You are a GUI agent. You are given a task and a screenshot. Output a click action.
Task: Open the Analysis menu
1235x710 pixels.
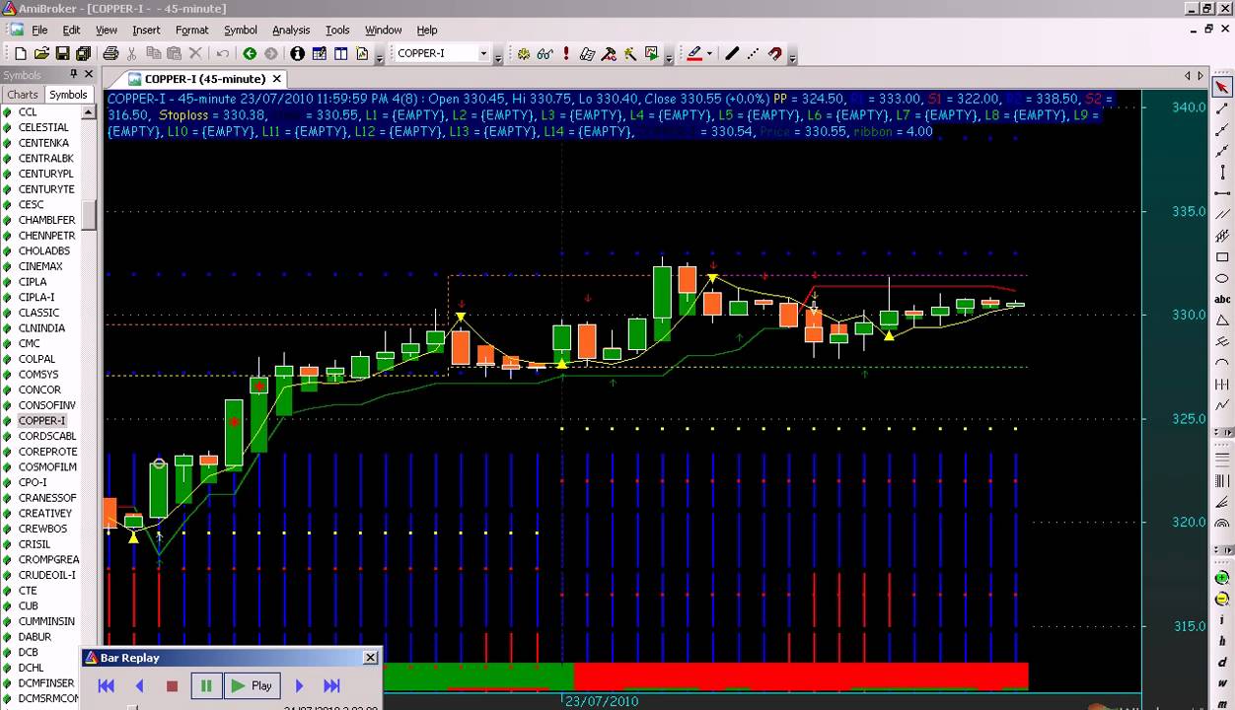coord(291,30)
